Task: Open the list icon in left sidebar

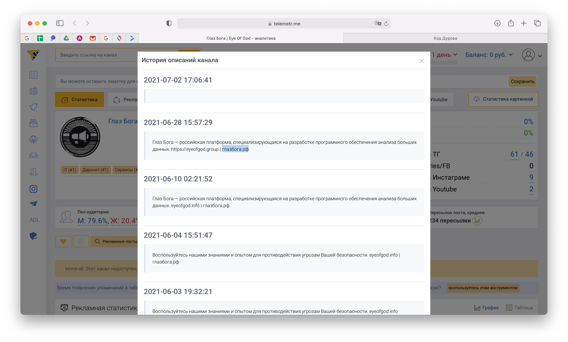Action: (34, 75)
